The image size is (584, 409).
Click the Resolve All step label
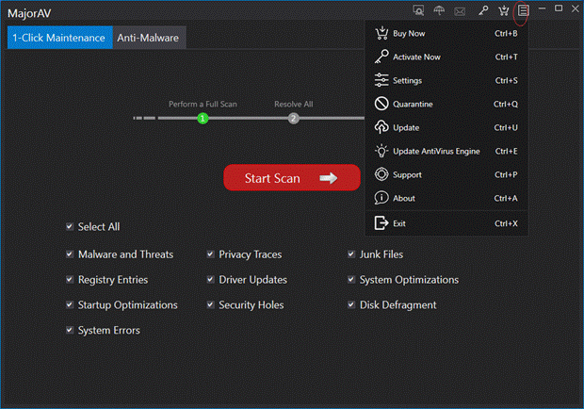tap(294, 104)
